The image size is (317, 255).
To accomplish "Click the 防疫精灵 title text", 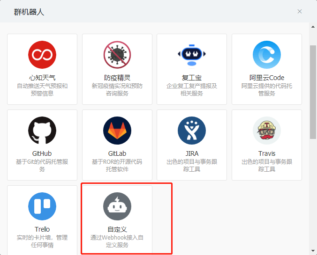I will tap(117, 78).
